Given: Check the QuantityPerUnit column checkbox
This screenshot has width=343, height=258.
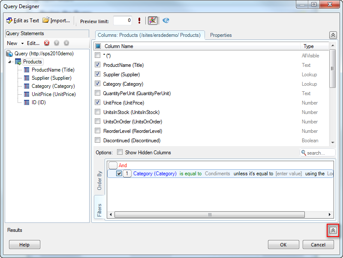Looking at the screenshot, I should coord(98,93).
